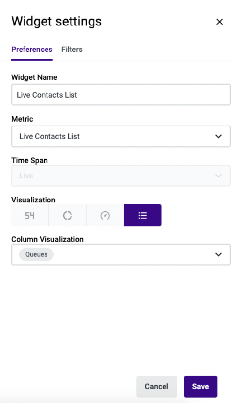Click empty area of Column Visualization box
Screen dimensions: 236x403
click(x=134, y=254)
